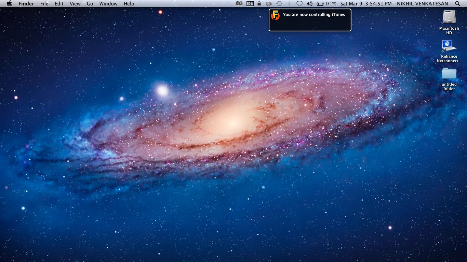Open the NIKHIL VENKATESAN user menu
The image size is (467, 262).
pos(423,4)
